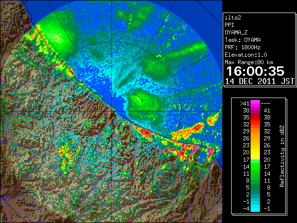Click the 'PRF: 1800Hz' text
The height and width of the screenshot is (223, 297).
pyautogui.click(x=243, y=47)
